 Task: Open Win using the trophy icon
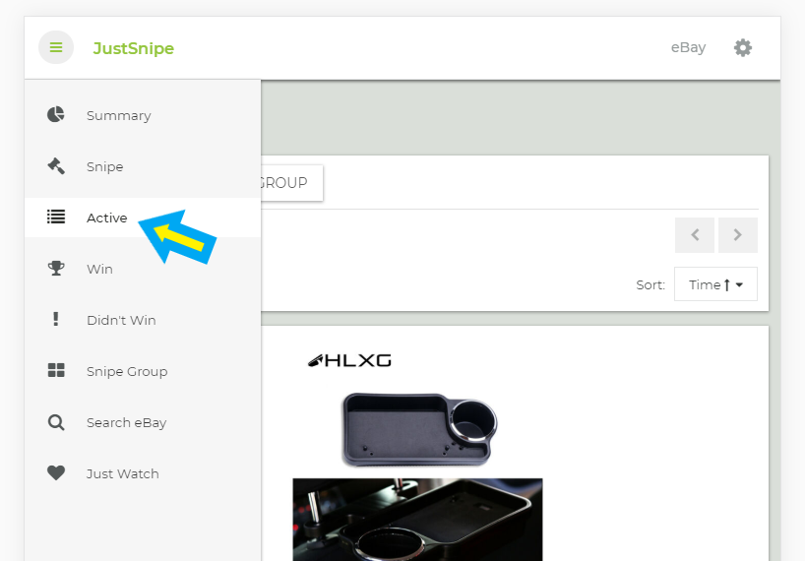coord(56,269)
